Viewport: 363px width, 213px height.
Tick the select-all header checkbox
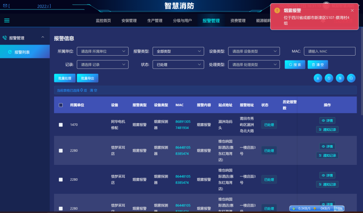pyautogui.click(x=61, y=105)
